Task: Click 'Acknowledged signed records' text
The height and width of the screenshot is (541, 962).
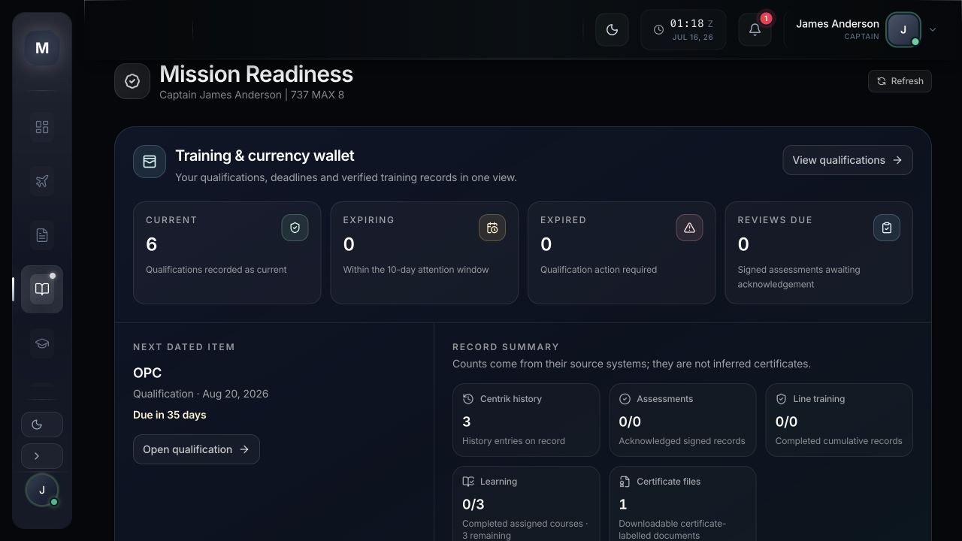Action: tap(682, 441)
